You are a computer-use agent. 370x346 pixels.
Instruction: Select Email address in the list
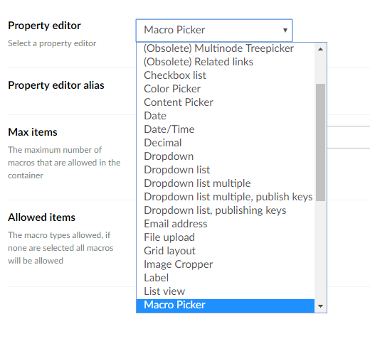click(226, 224)
